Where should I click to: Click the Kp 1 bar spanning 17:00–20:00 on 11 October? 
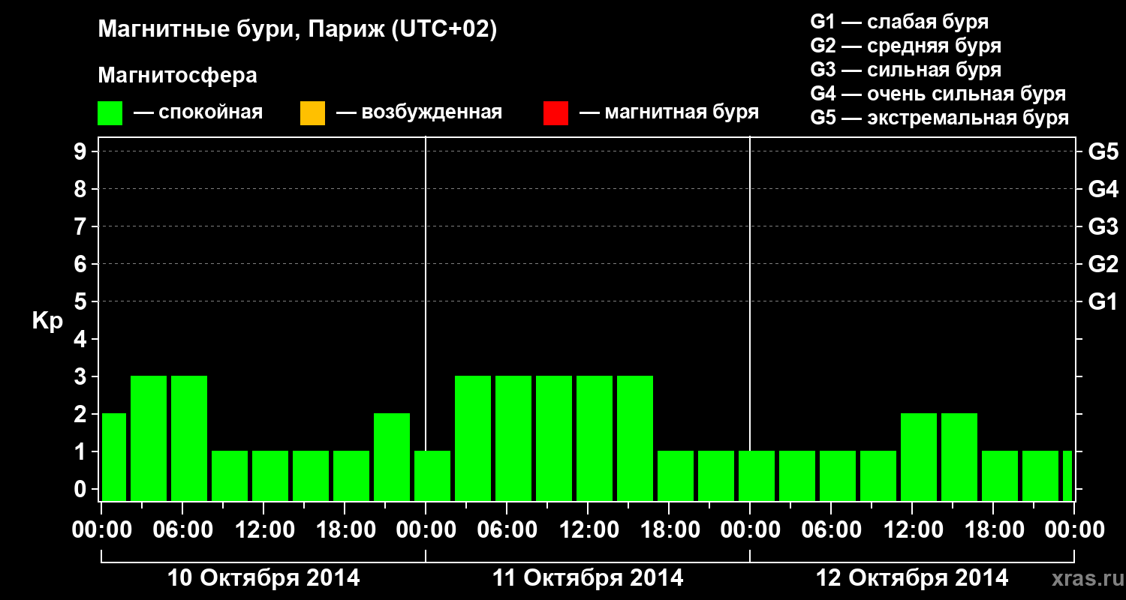(676, 475)
